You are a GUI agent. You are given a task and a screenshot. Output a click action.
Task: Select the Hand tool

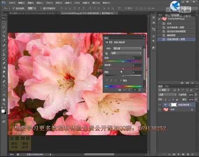(4, 100)
